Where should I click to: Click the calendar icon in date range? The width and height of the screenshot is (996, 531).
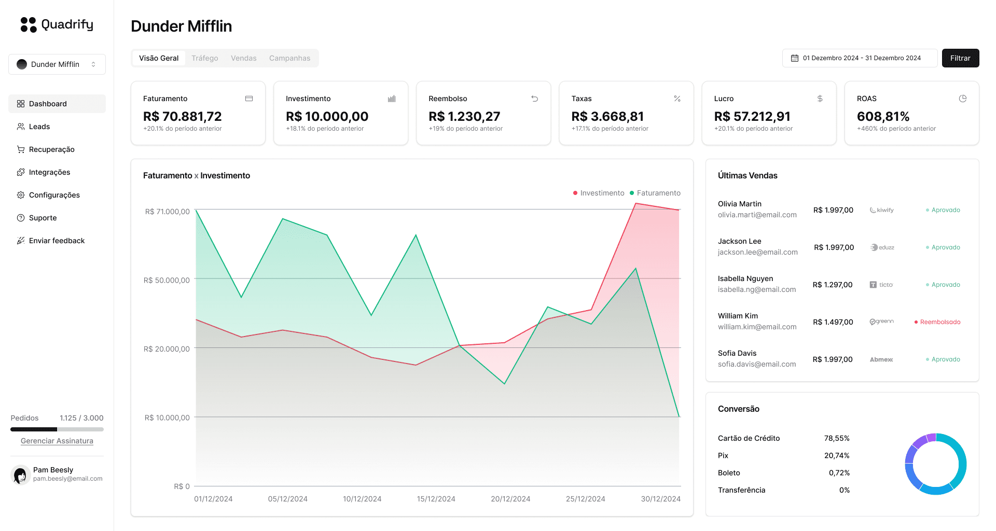coord(794,58)
